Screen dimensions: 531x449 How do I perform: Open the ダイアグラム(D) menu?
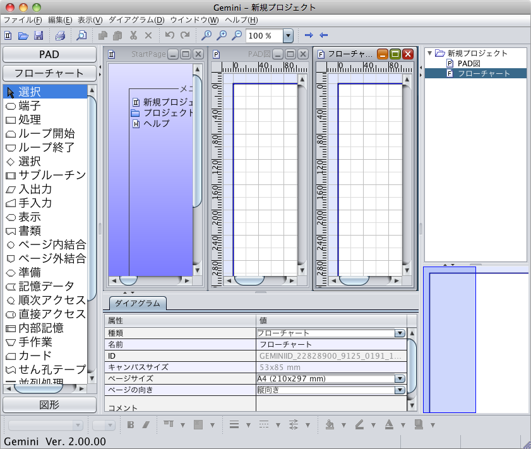(x=136, y=20)
